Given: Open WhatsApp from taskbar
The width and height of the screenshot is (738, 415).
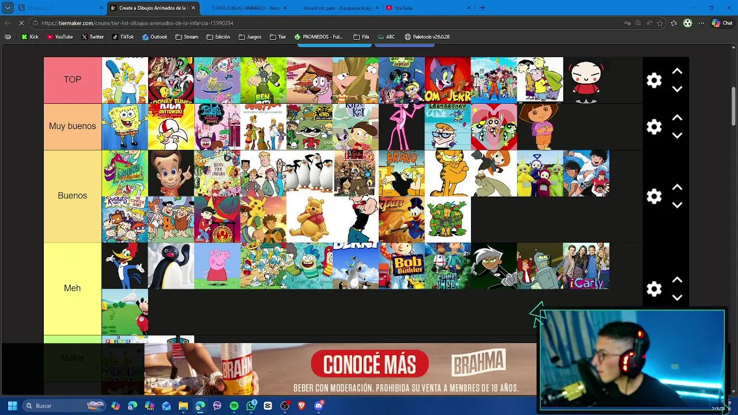Looking at the screenshot, I should pos(251,406).
